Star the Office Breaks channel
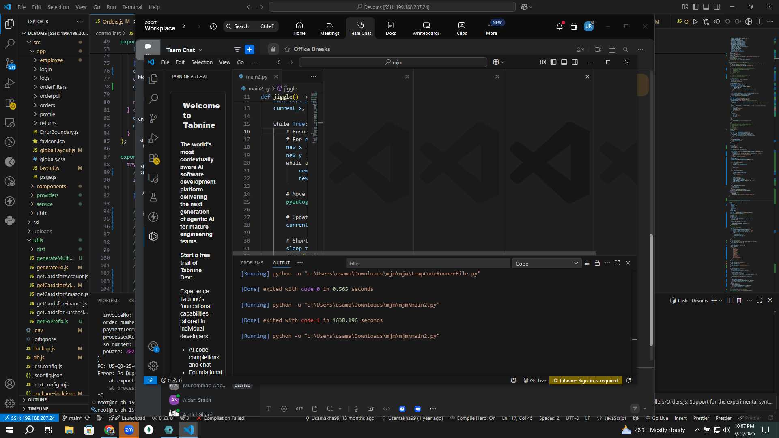This screenshot has width=779, height=438. point(287,49)
